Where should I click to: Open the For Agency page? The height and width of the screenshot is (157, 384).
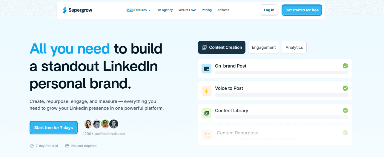pyautogui.click(x=165, y=10)
